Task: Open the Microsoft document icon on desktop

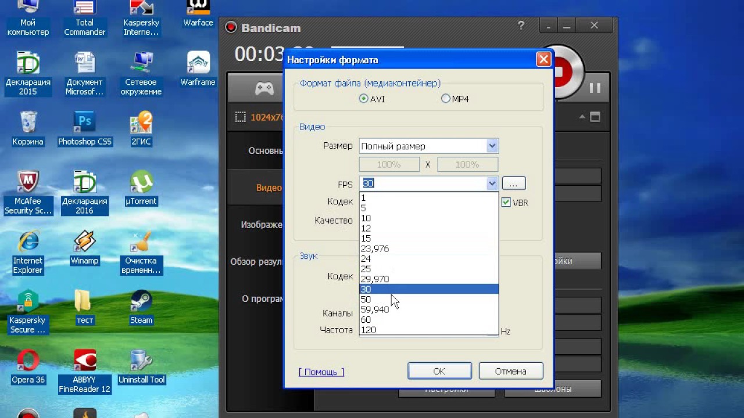Action: tap(84, 74)
